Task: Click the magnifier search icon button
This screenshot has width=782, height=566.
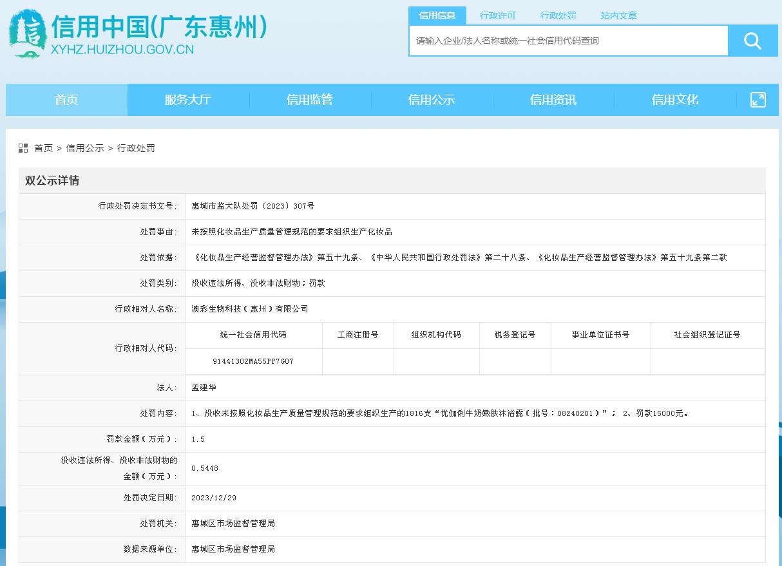Action: 752,41
